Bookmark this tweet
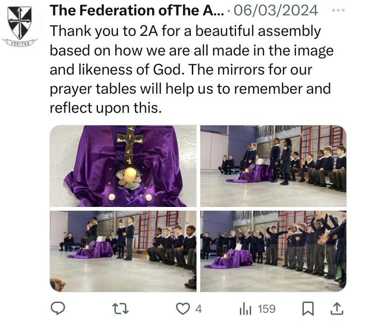The height and width of the screenshot is (323, 365). [308, 309]
